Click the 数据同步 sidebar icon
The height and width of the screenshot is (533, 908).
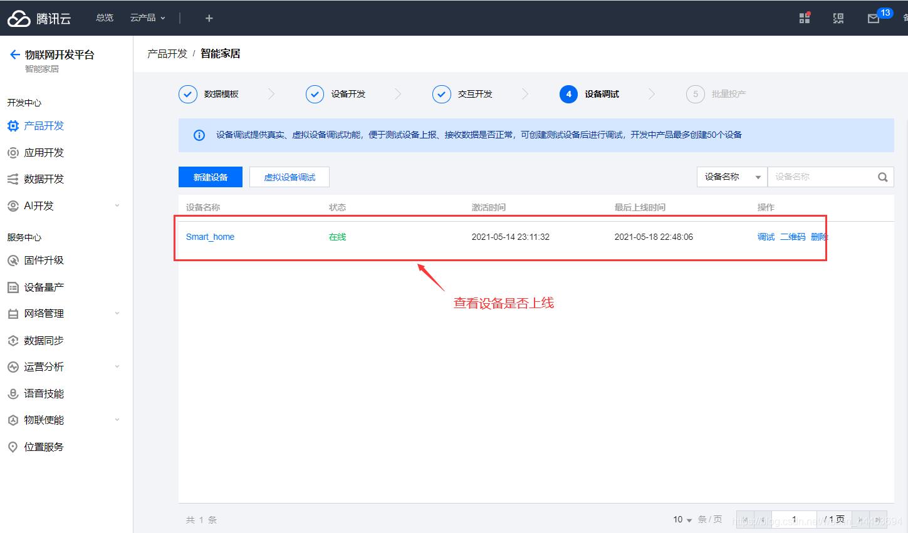coord(13,341)
